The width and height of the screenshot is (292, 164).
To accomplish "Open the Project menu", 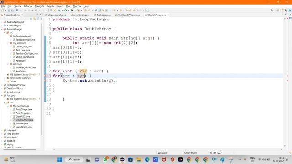I will pos(60,6).
